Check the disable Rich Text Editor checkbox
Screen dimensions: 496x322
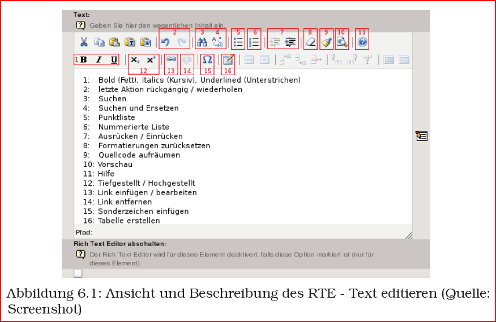[78, 273]
